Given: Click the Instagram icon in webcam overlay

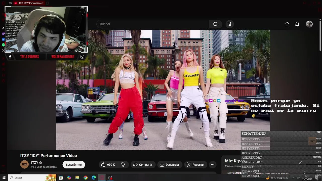Looking at the screenshot, I should (82, 57).
